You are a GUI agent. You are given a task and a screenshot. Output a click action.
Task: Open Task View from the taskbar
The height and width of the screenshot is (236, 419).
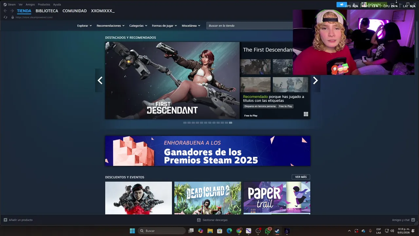(x=191, y=231)
